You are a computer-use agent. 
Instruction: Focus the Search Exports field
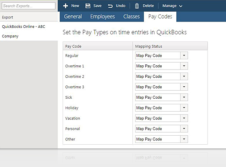[x=29, y=6]
